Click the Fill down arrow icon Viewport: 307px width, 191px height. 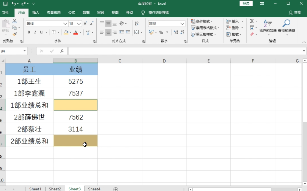[252, 28]
